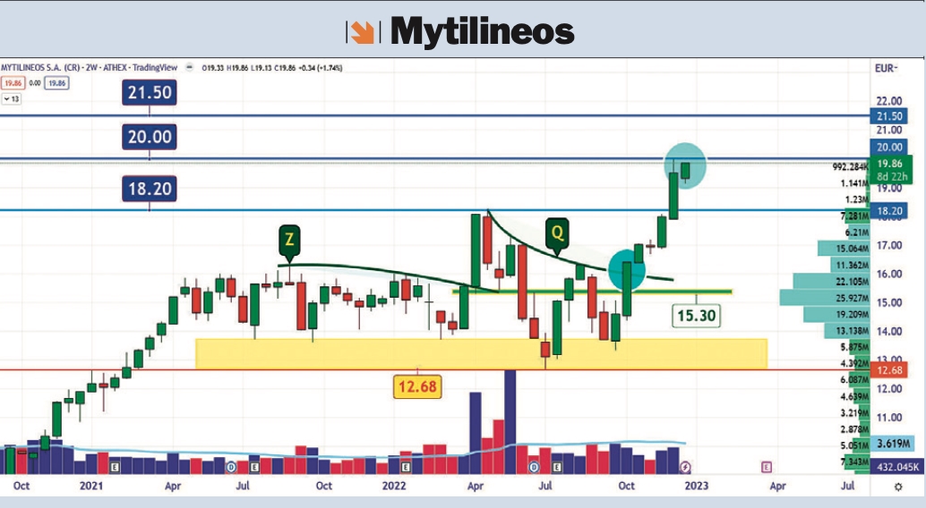Click the 2022 time axis label
The height and width of the screenshot is (508, 926).
tap(394, 486)
